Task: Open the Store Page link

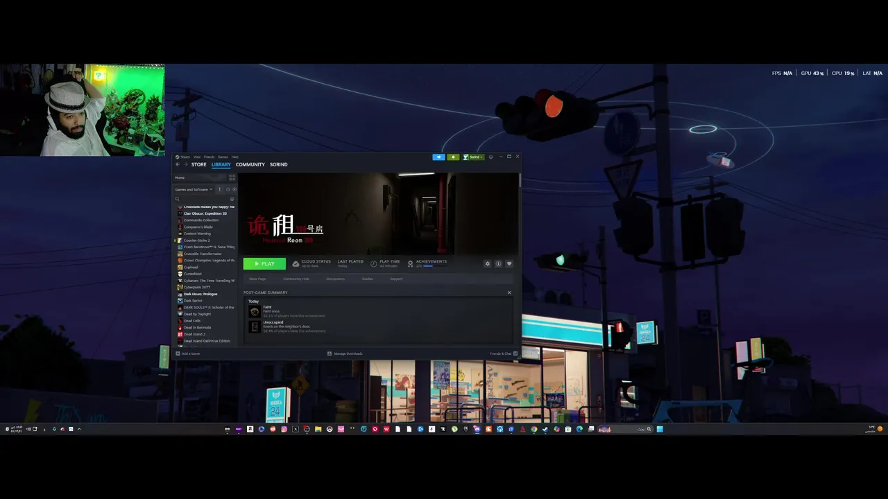Action: (x=257, y=279)
